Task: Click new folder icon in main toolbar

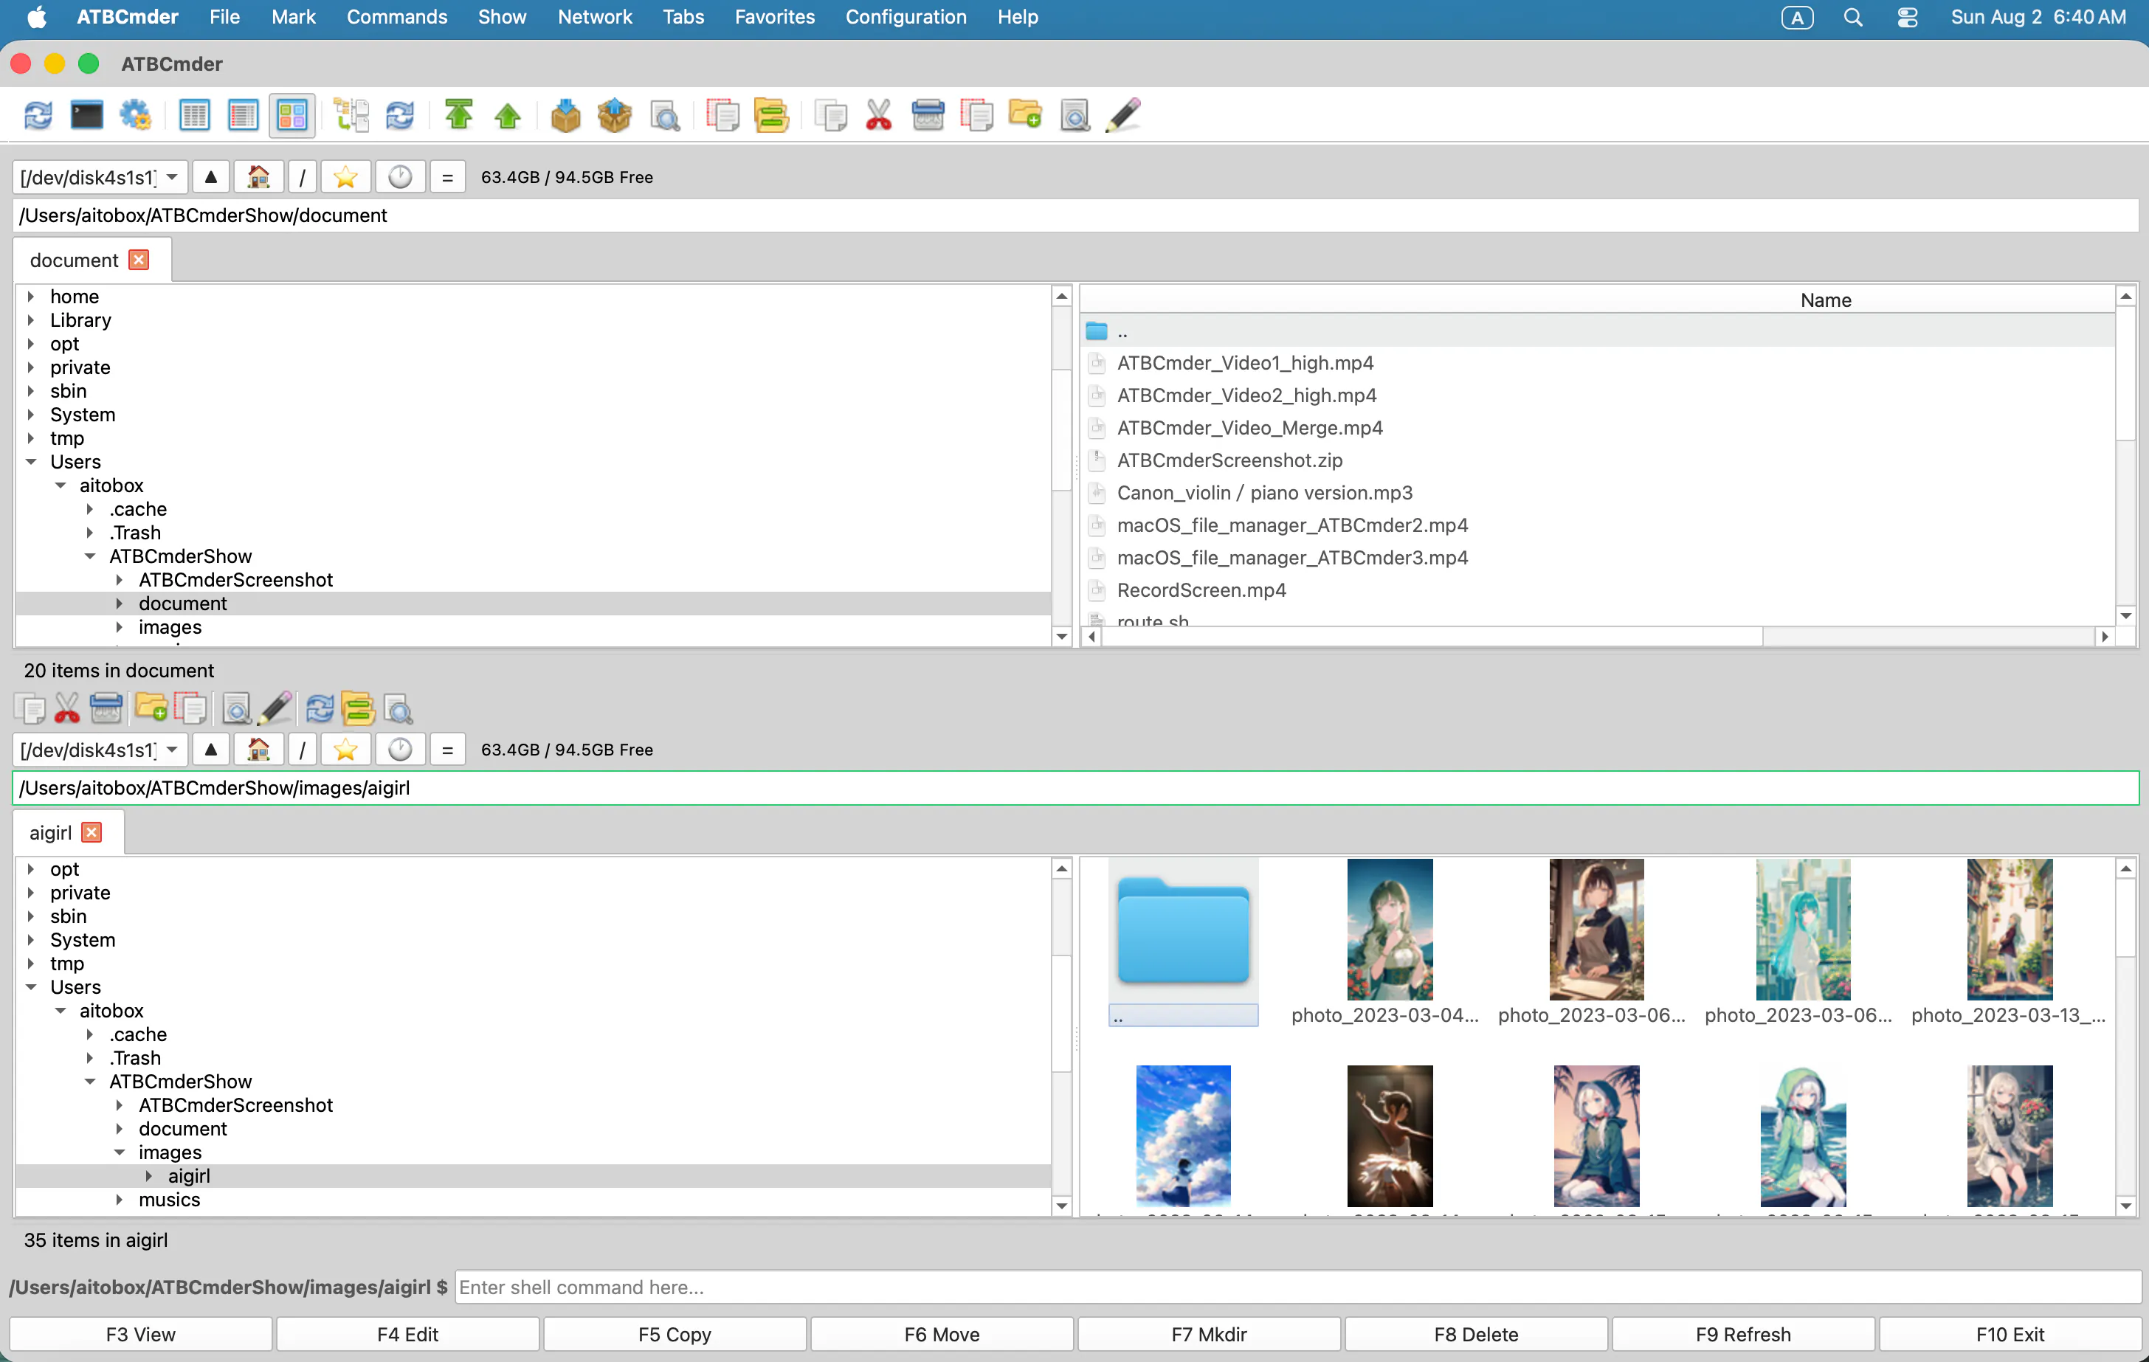Action: coord(1025,115)
